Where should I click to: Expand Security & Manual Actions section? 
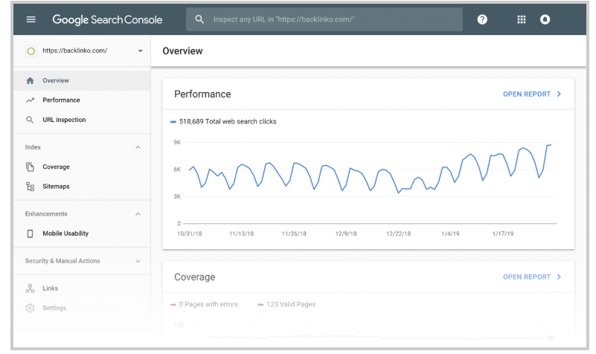pos(138,261)
